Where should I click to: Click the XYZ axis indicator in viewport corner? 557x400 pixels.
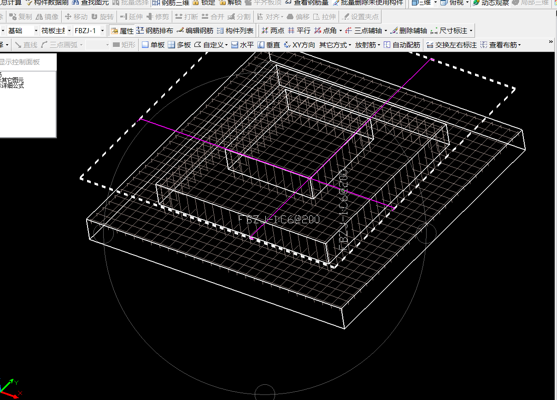tap(11, 388)
